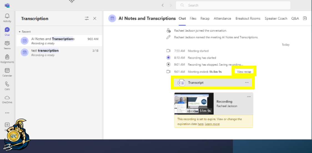The height and width of the screenshot is (153, 312).
Task: Click 'Rachael Jackson named the meeting' text
Action: [x=216, y=37]
